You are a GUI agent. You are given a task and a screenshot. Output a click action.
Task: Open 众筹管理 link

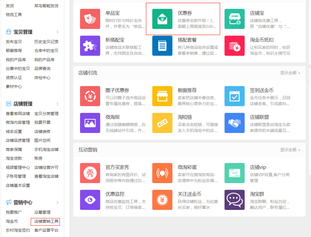point(42,212)
